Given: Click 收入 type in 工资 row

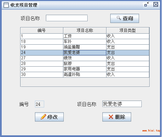Looking at the screenshot, I should click(x=128, y=36).
